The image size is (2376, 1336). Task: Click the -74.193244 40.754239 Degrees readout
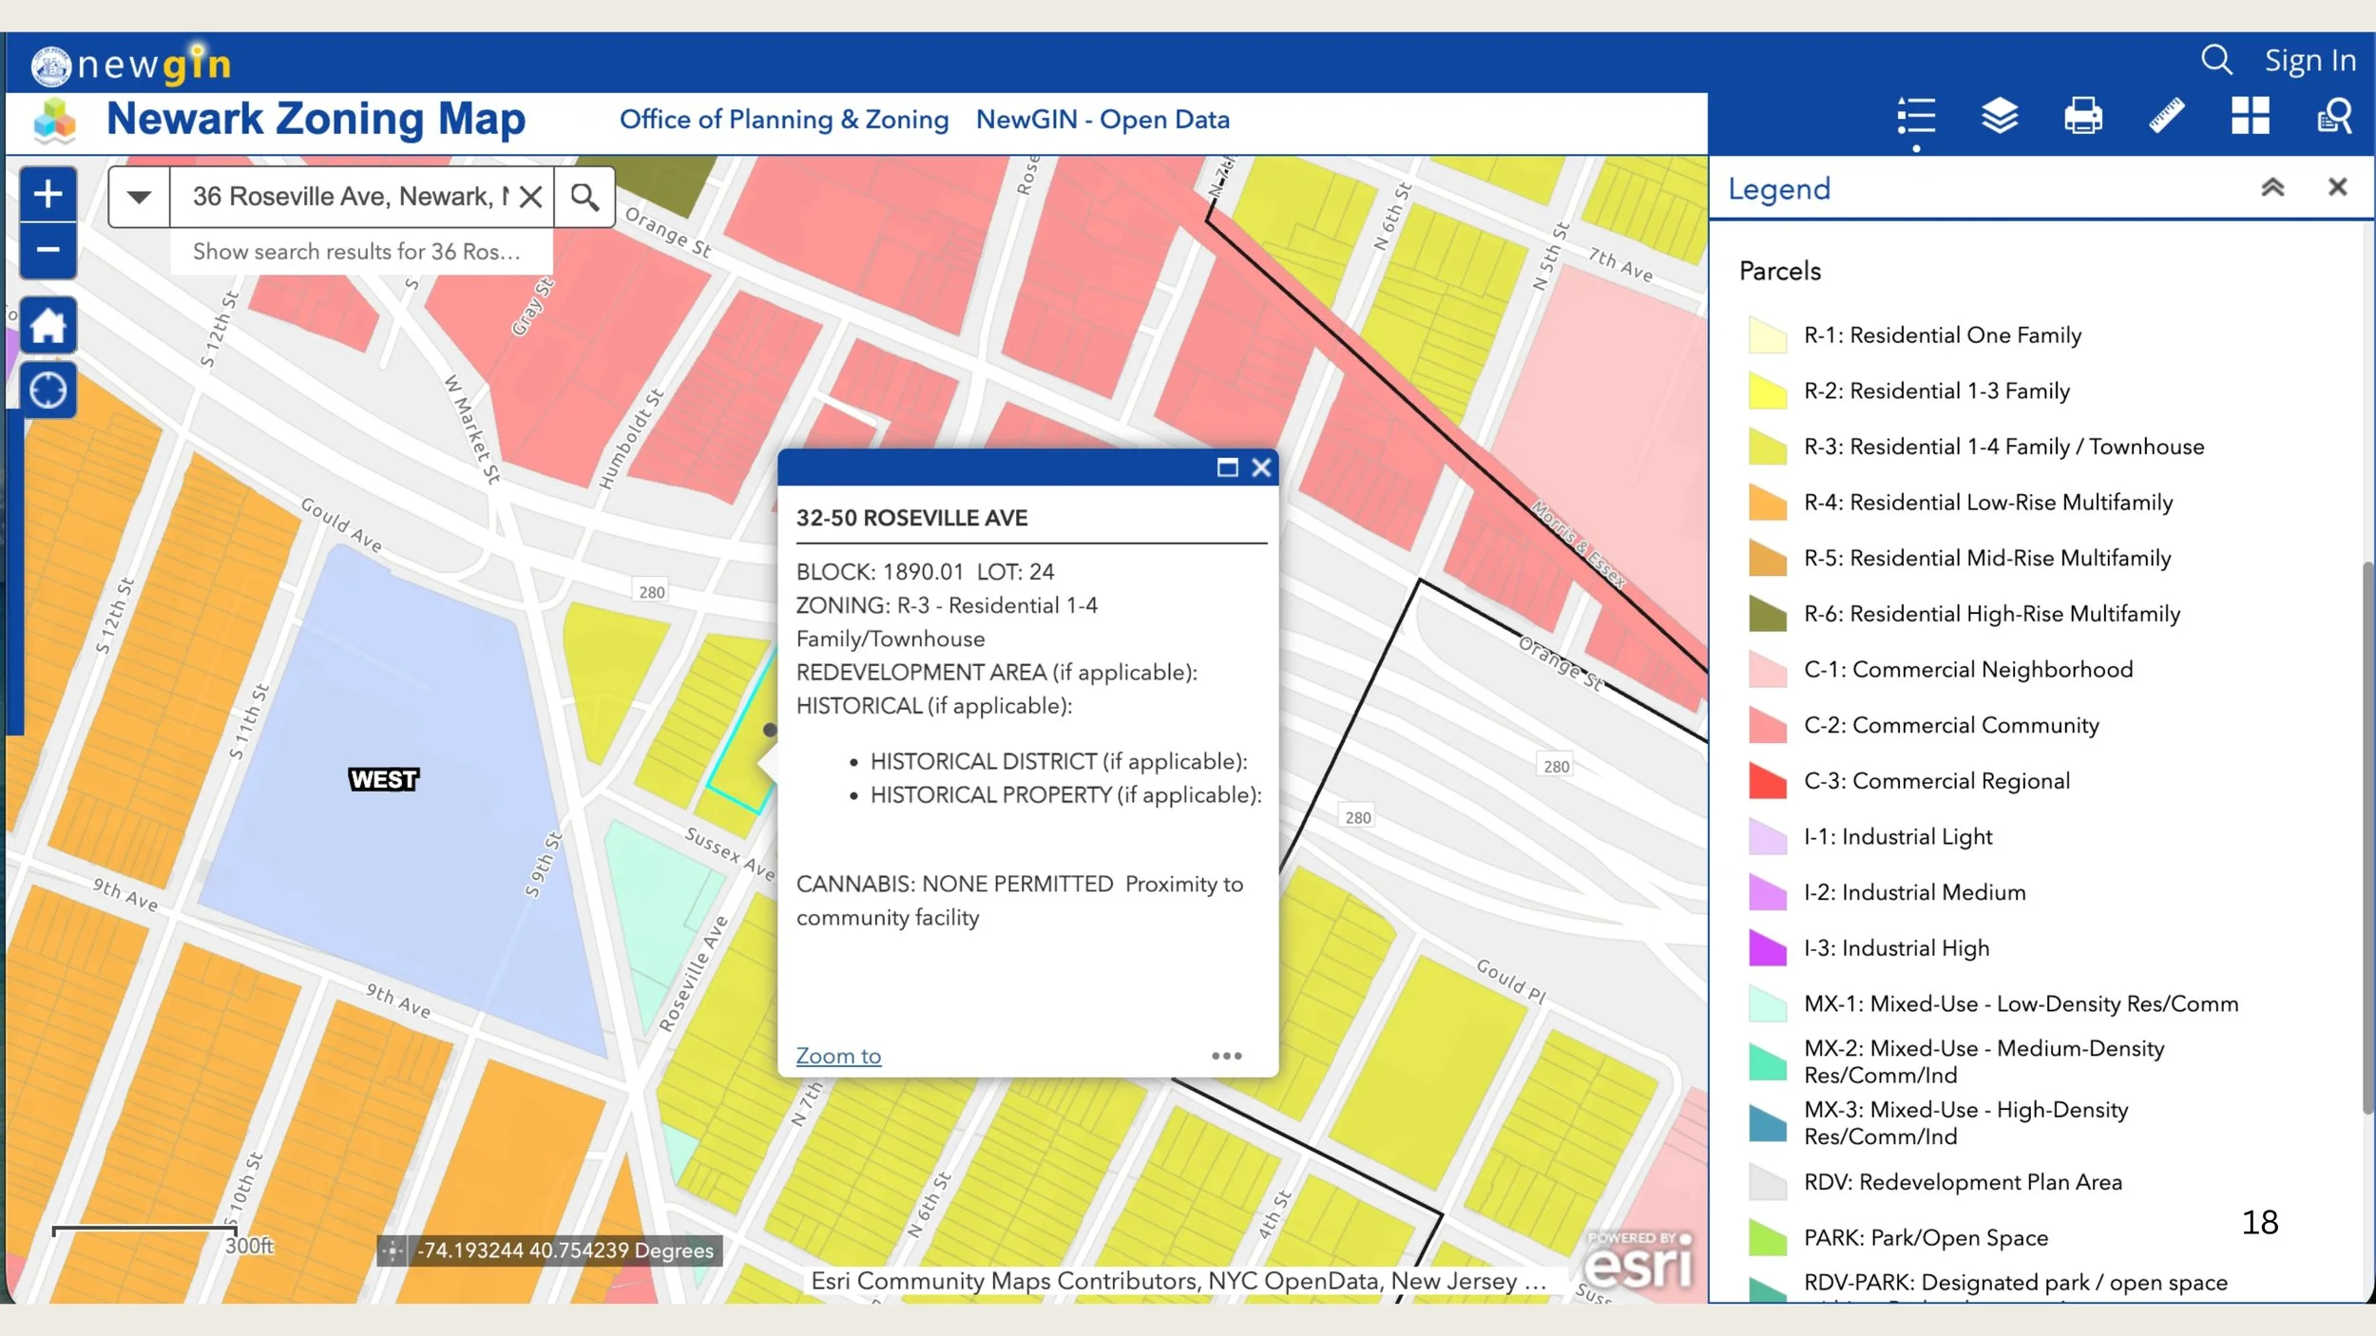(566, 1250)
